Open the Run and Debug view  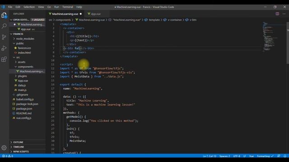pyautogui.click(x=4, y=48)
